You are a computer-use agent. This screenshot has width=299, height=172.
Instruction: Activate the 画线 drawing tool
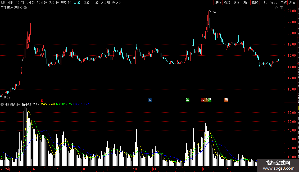[255, 2]
